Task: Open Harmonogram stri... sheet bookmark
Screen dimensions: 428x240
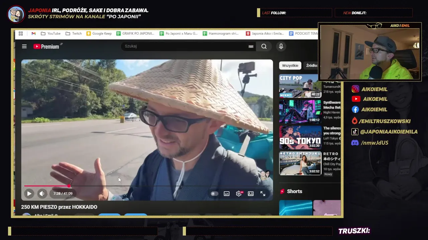Action: coord(221,33)
